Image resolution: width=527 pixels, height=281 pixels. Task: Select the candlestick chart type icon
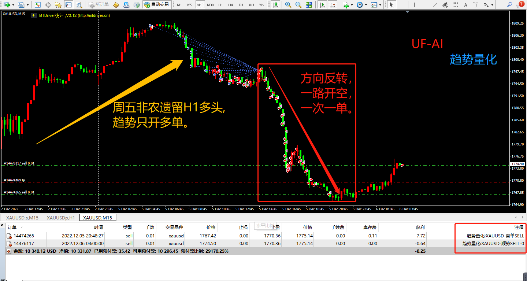tap(275, 5)
